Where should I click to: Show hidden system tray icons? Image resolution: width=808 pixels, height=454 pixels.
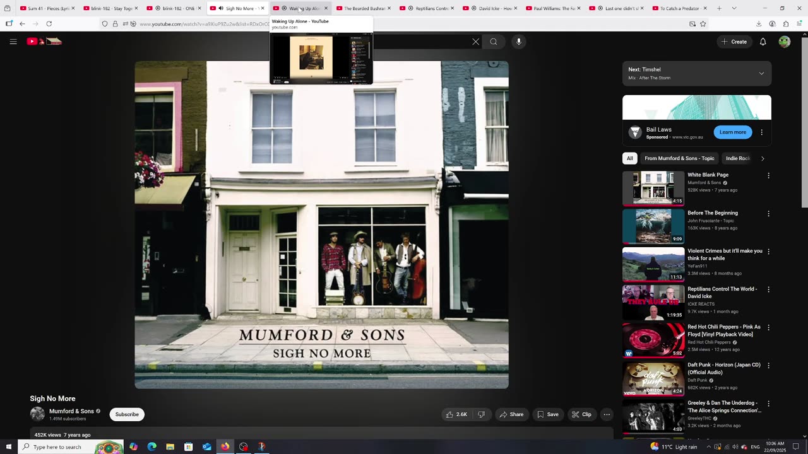click(x=708, y=447)
